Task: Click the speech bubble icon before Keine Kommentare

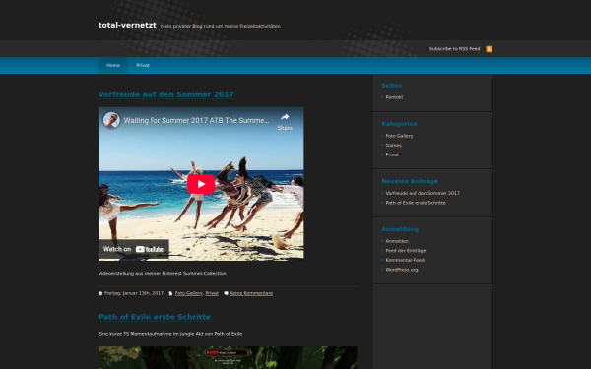Action: (x=227, y=293)
